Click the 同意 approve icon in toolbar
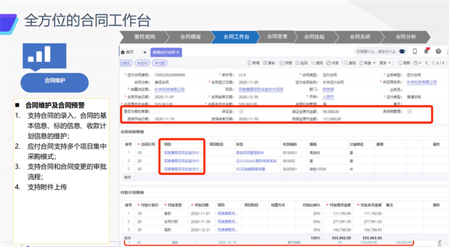The height and width of the screenshot is (247, 449). coord(282,63)
